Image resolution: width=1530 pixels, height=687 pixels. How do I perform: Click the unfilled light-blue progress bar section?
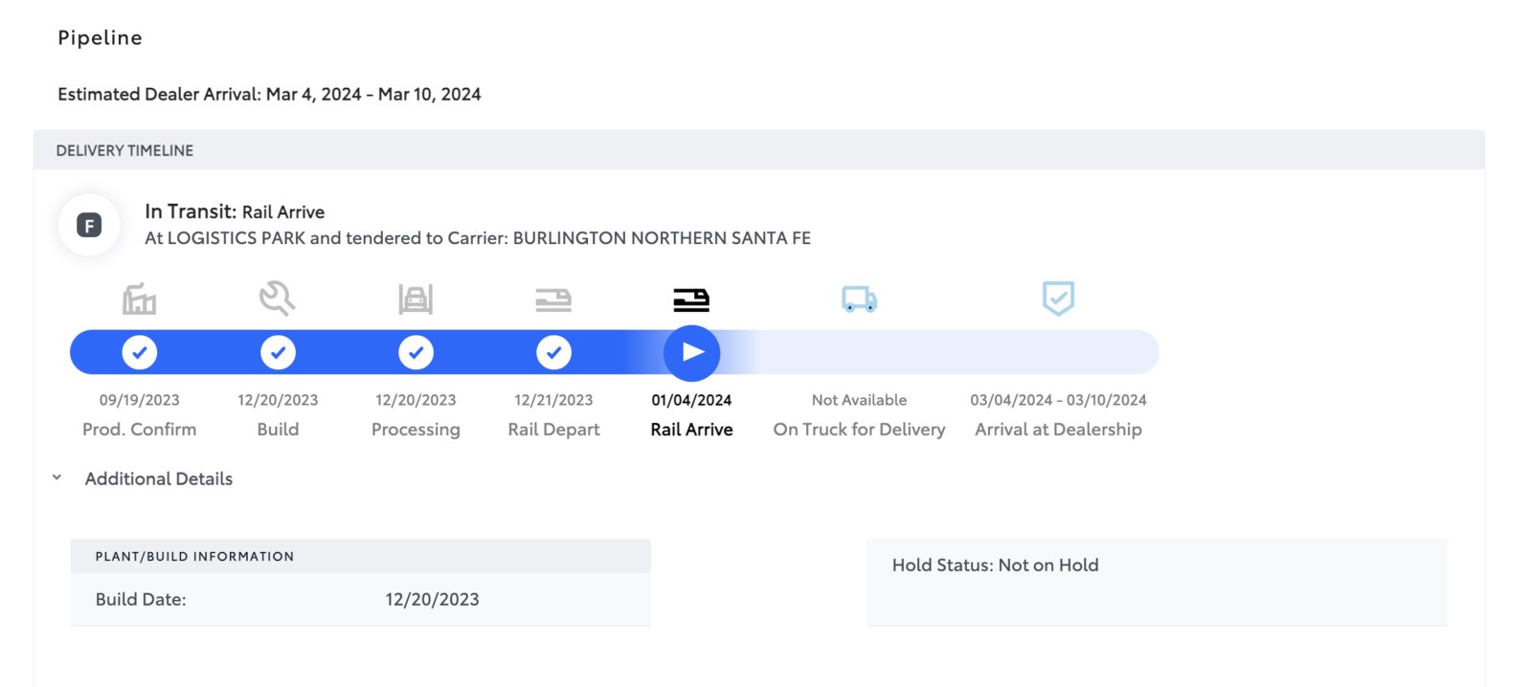click(x=938, y=352)
